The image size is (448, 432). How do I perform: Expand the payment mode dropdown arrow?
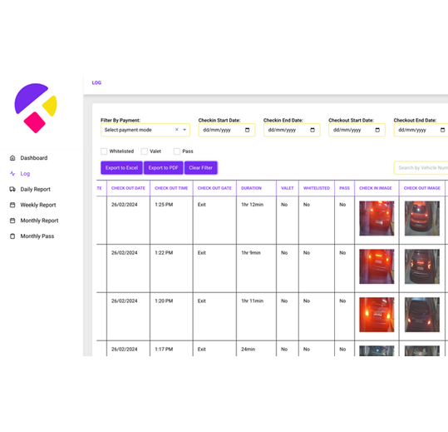(x=185, y=130)
